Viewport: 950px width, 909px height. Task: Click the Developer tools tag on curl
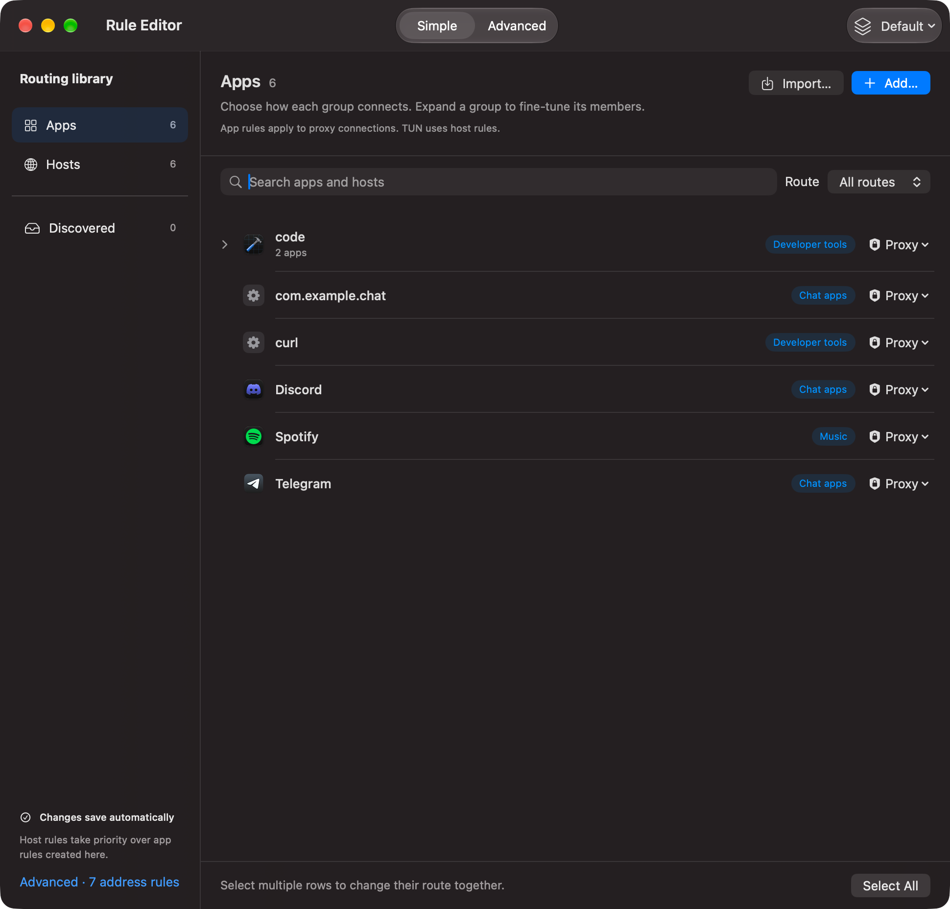coord(810,342)
